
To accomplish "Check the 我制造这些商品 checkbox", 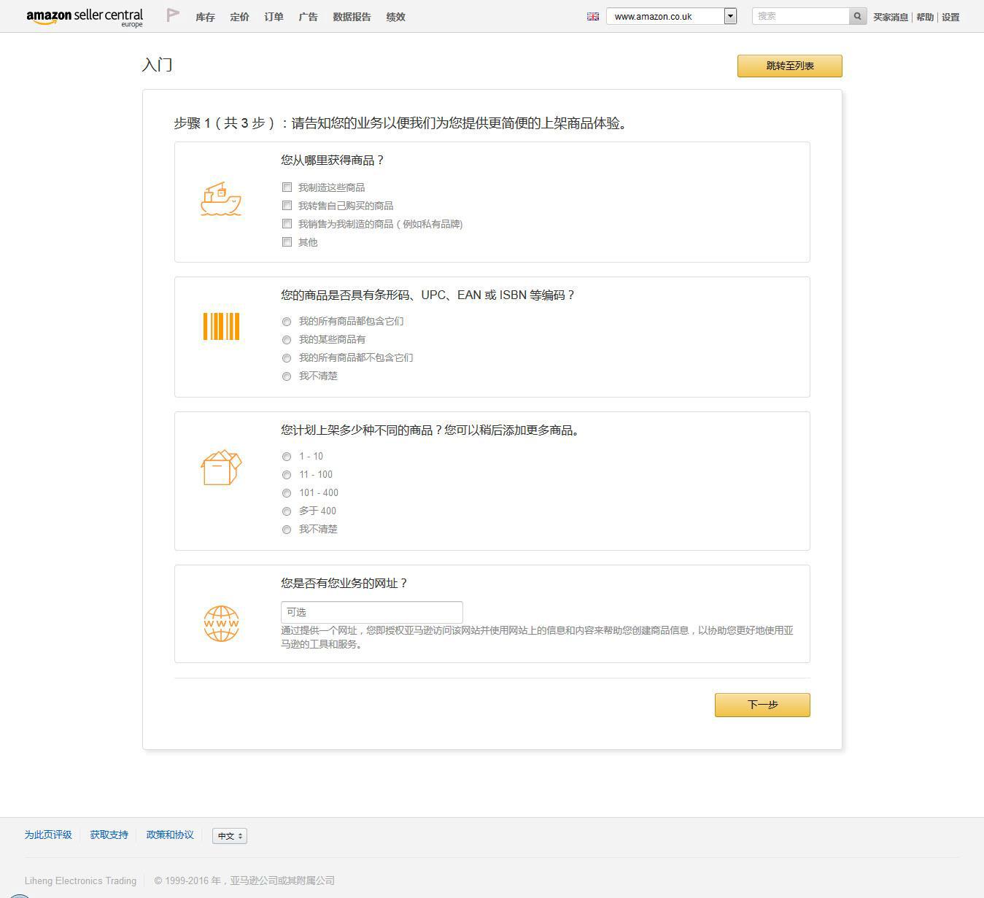I will [287, 187].
